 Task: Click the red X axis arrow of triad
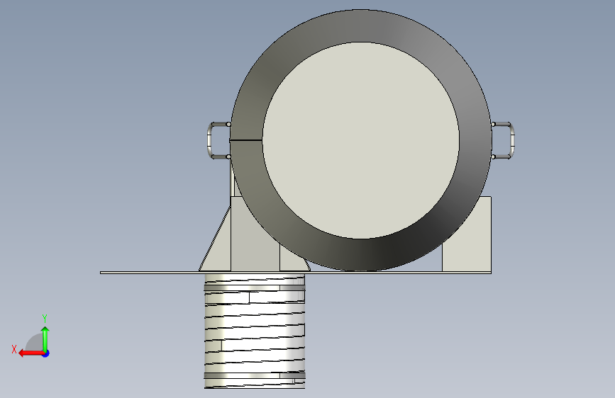[x=31, y=353]
